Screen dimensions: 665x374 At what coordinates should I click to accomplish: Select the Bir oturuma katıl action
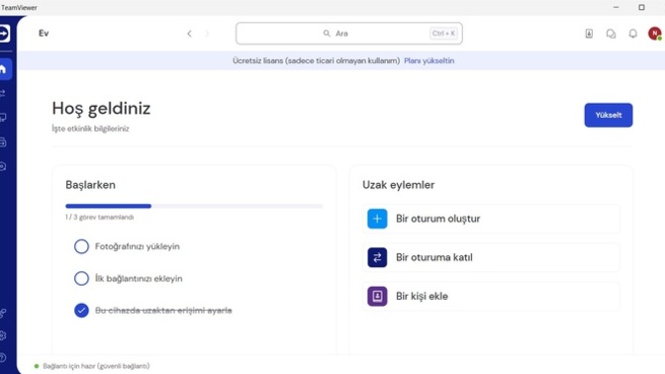(x=491, y=257)
